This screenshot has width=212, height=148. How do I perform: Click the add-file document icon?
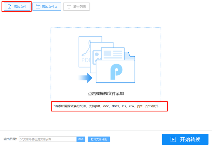point(9,6)
